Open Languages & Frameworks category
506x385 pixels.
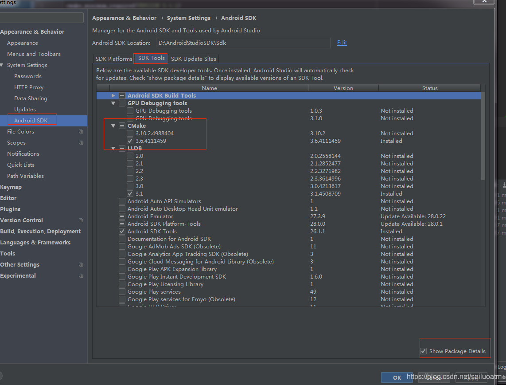click(35, 243)
